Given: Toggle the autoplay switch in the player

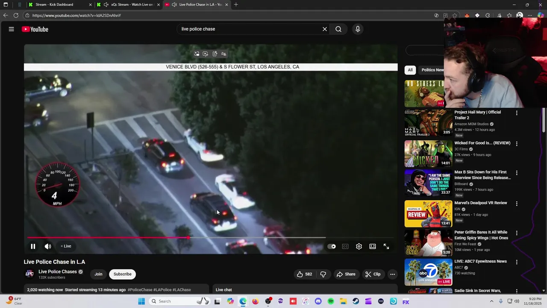Looking at the screenshot, I should coord(332,246).
